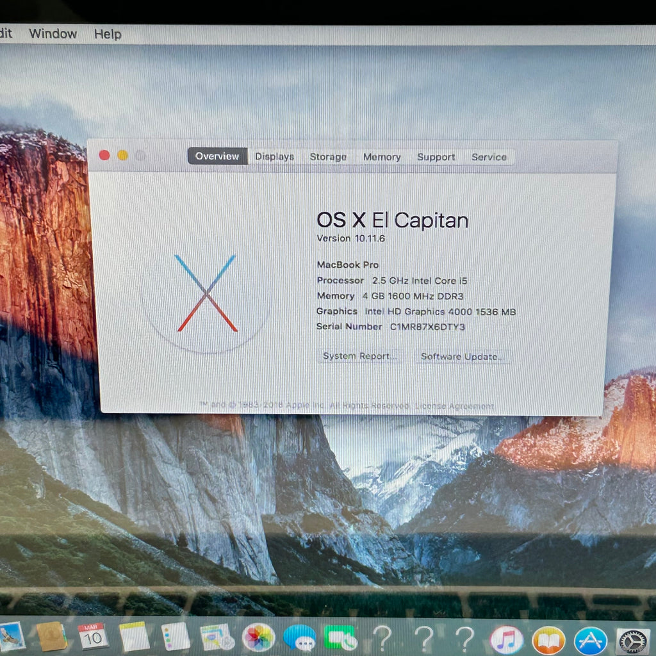Open iTunes from the Dock
This screenshot has height=656, width=656.
pos(507,640)
